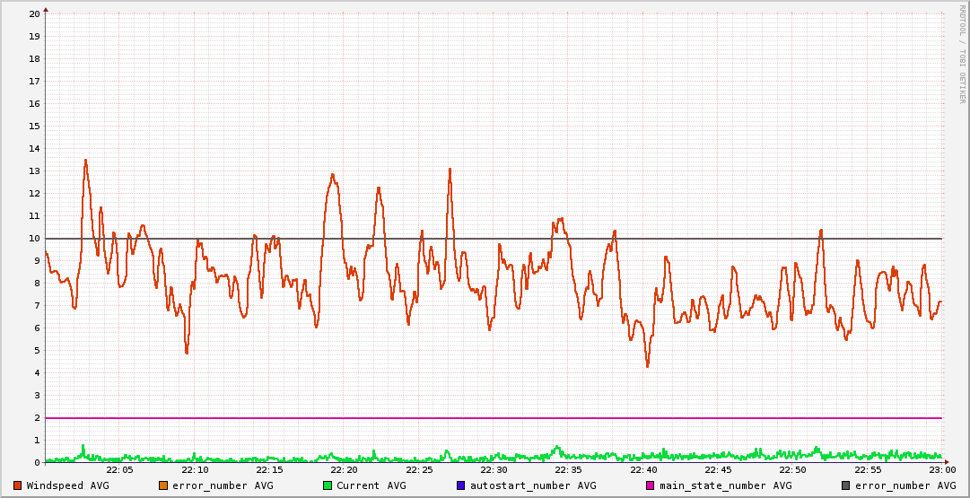
Task: Click the 10 value on the Y axis
Action: coord(34,239)
